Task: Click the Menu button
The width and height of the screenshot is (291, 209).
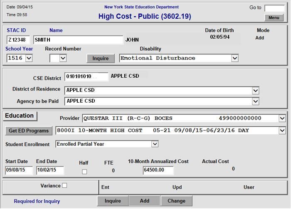Action: tap(274, 17)
